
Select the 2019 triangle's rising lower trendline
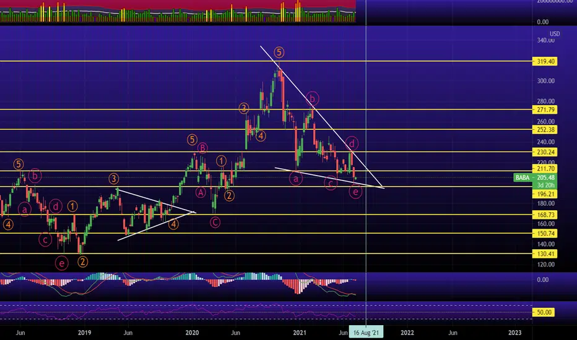tap(157, 226)
